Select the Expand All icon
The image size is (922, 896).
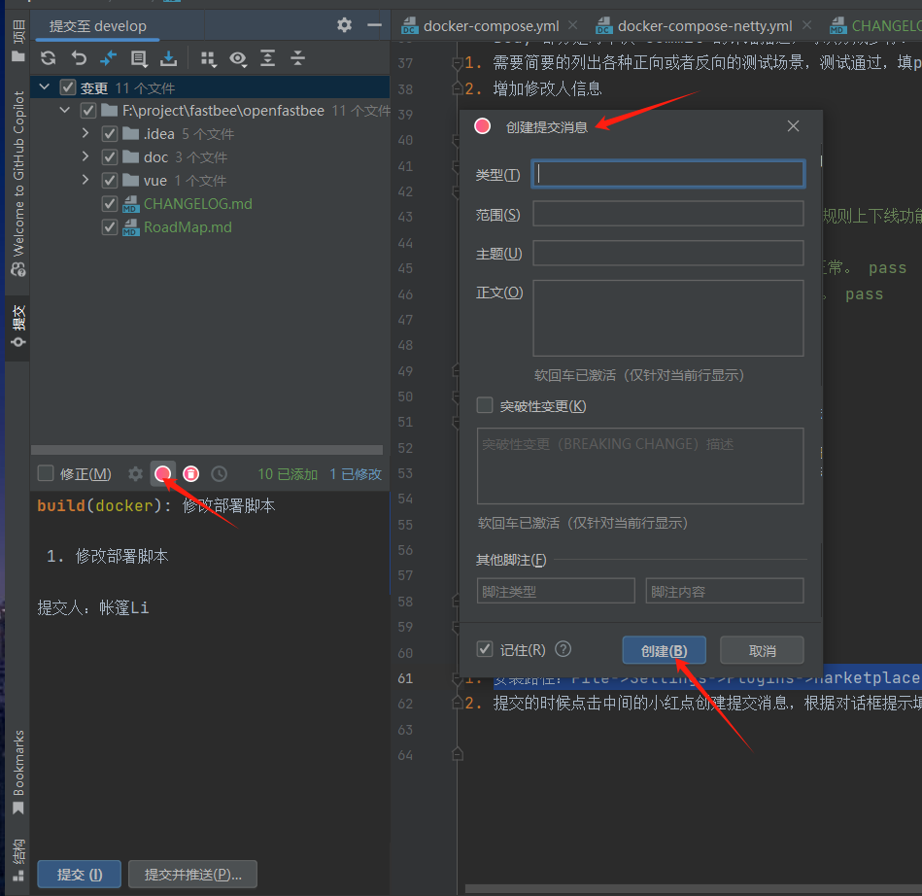[x=267, y=58]
